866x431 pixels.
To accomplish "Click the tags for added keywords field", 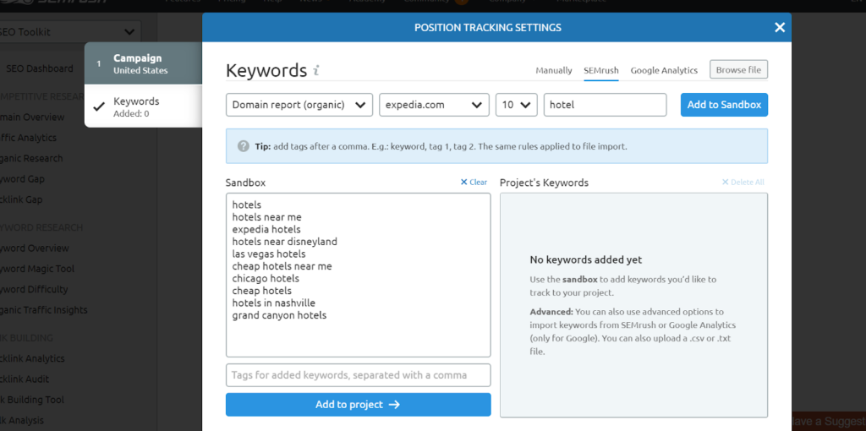I will [358, 375].
